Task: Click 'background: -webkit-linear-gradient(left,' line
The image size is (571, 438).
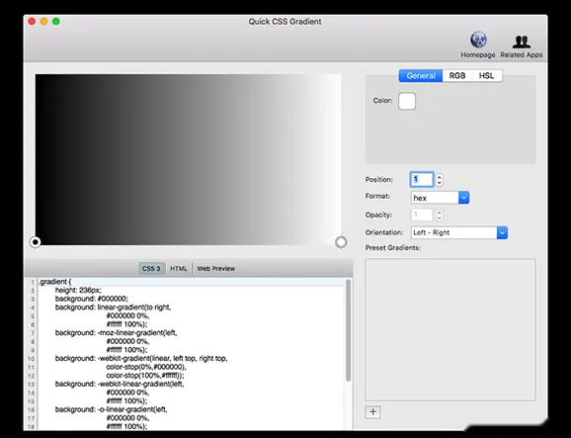Action: tap(120, 384)
